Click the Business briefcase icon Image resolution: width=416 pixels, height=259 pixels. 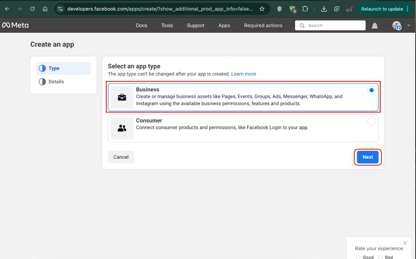[122, 97]
